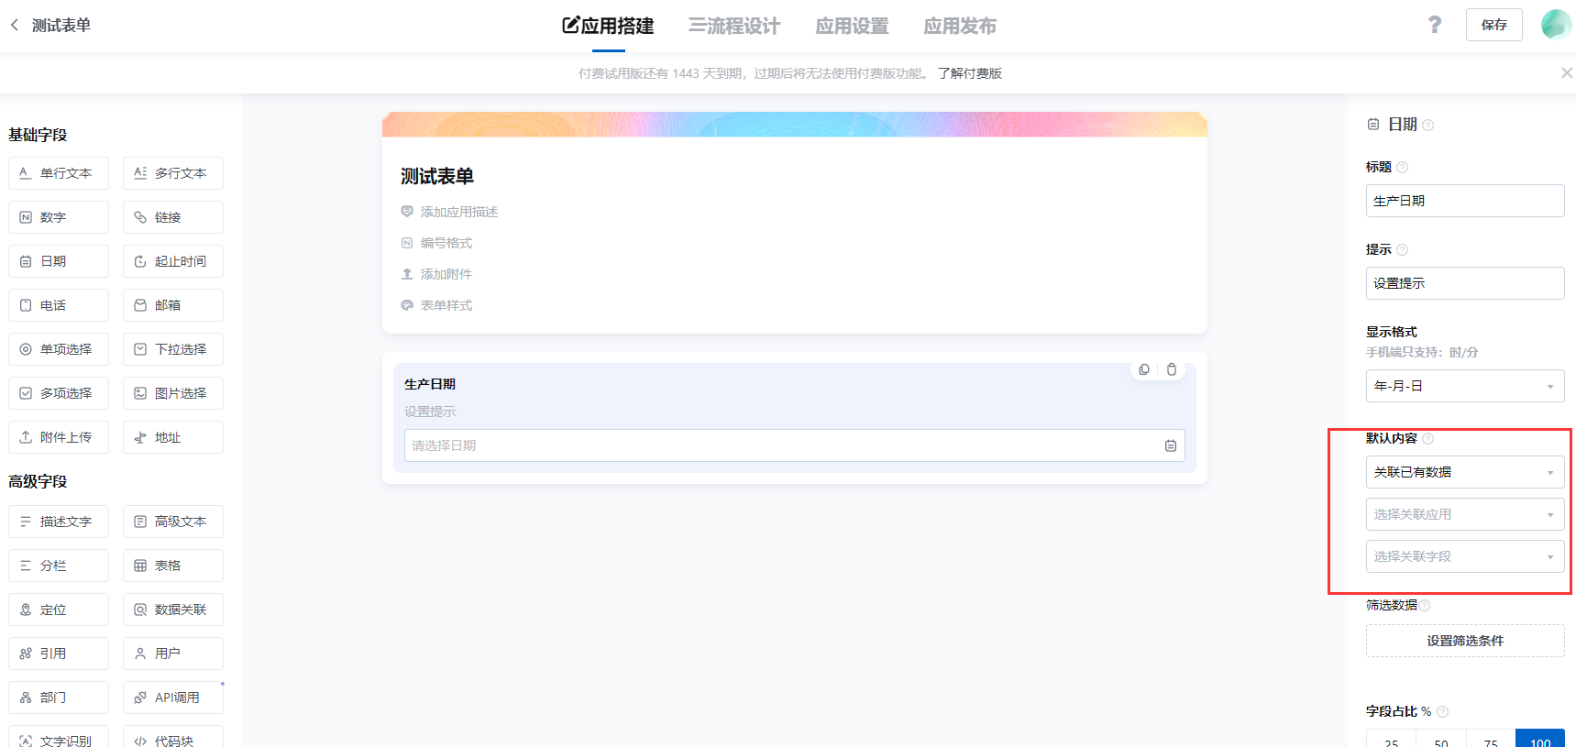
Task: Add a 引用 field
Action: point(59,654)
